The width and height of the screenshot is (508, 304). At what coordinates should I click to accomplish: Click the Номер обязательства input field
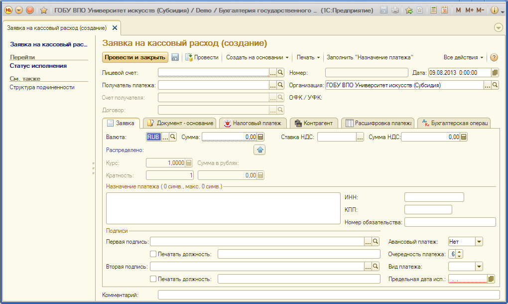click(450, 222)
